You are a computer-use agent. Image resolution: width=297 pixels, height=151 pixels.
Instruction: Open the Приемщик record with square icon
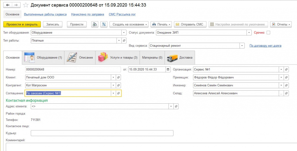click(286, 78)
